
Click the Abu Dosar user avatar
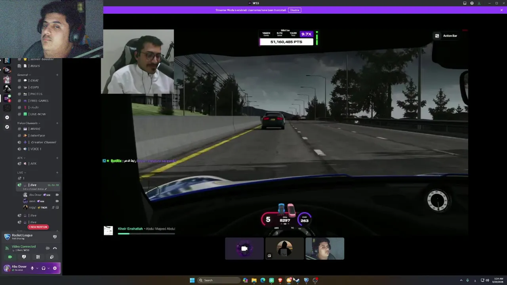pos(7,268)
